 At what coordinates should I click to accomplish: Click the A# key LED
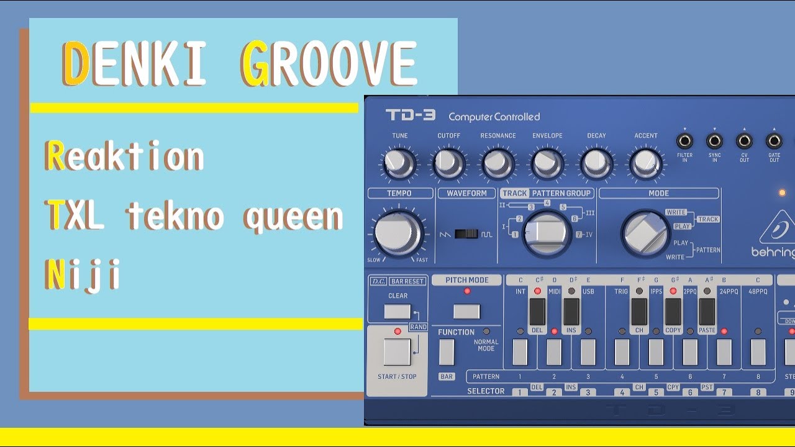(707, 291)
